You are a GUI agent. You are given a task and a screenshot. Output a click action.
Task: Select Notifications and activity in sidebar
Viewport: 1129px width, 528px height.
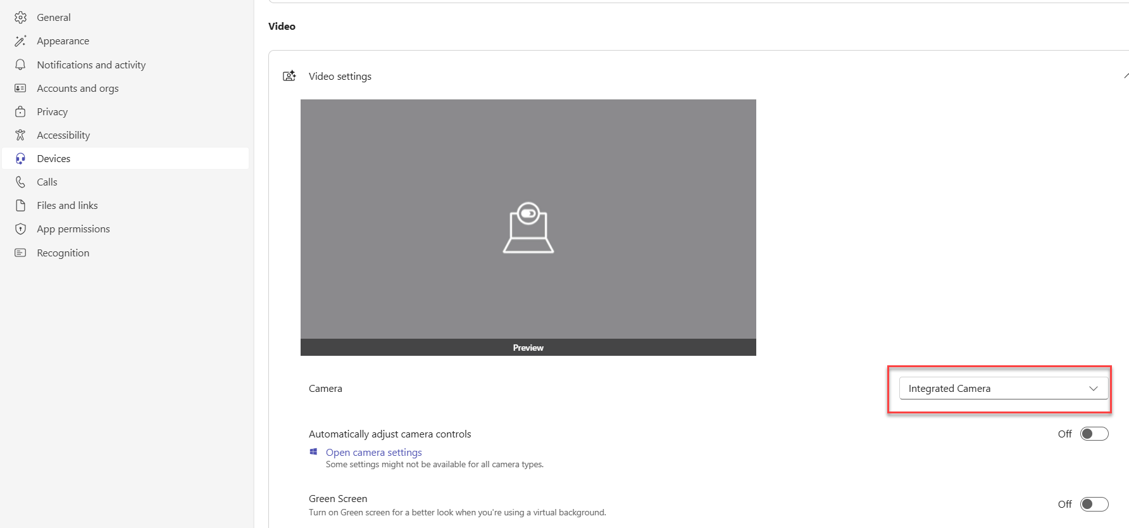coord(91,65)
